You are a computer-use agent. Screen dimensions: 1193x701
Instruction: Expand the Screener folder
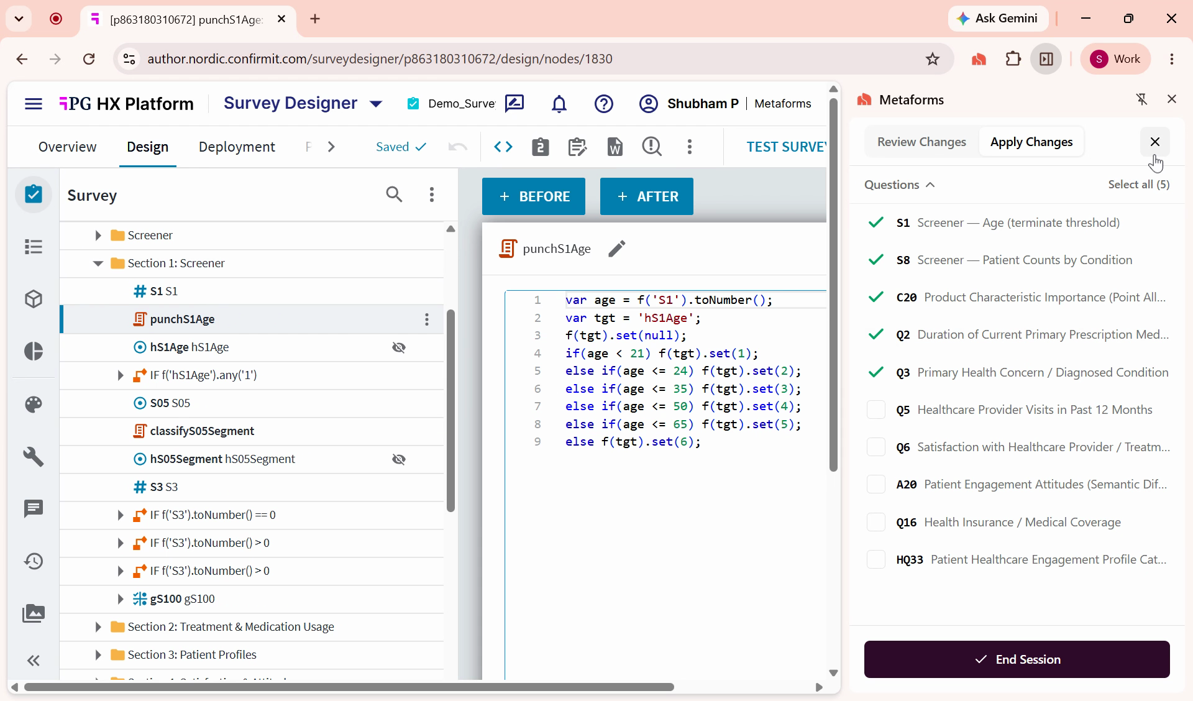pos(98,236)
